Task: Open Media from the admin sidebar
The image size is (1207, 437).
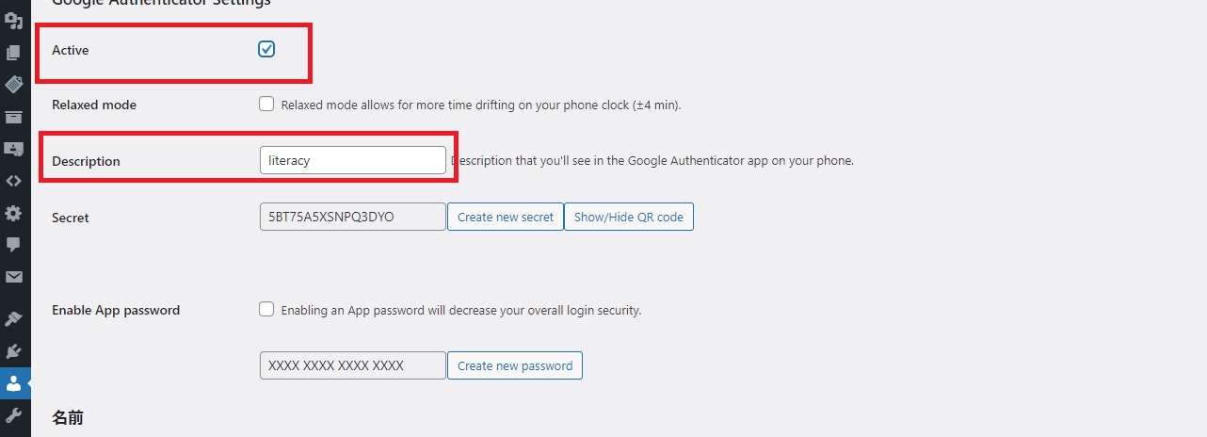Action: (x=13, y=20)
